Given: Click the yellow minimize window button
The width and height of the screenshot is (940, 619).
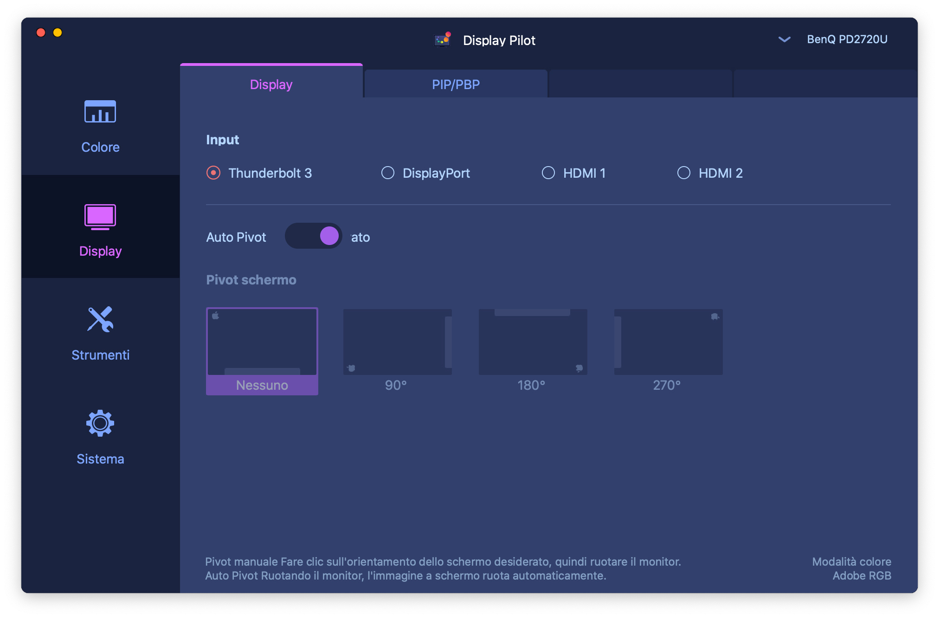Looking at the screenshot, I should tap(58, 32).
